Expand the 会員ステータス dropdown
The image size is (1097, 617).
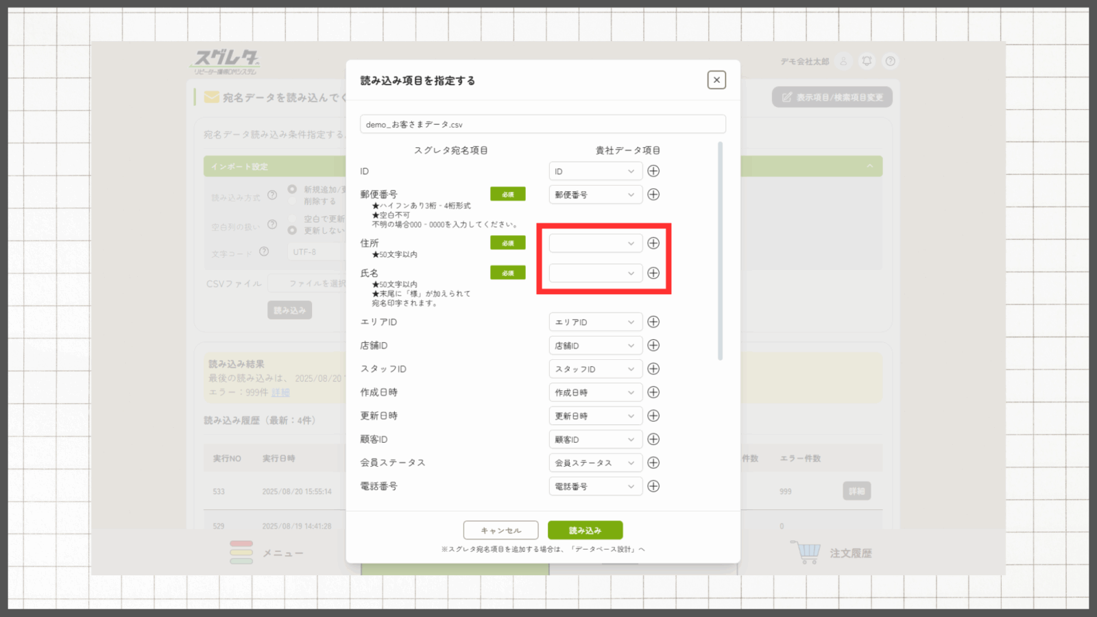(x=595, y=463)
